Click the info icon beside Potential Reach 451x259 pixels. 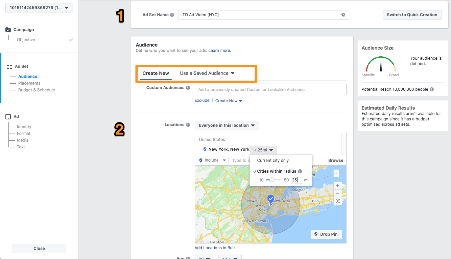tap(432, 89)
